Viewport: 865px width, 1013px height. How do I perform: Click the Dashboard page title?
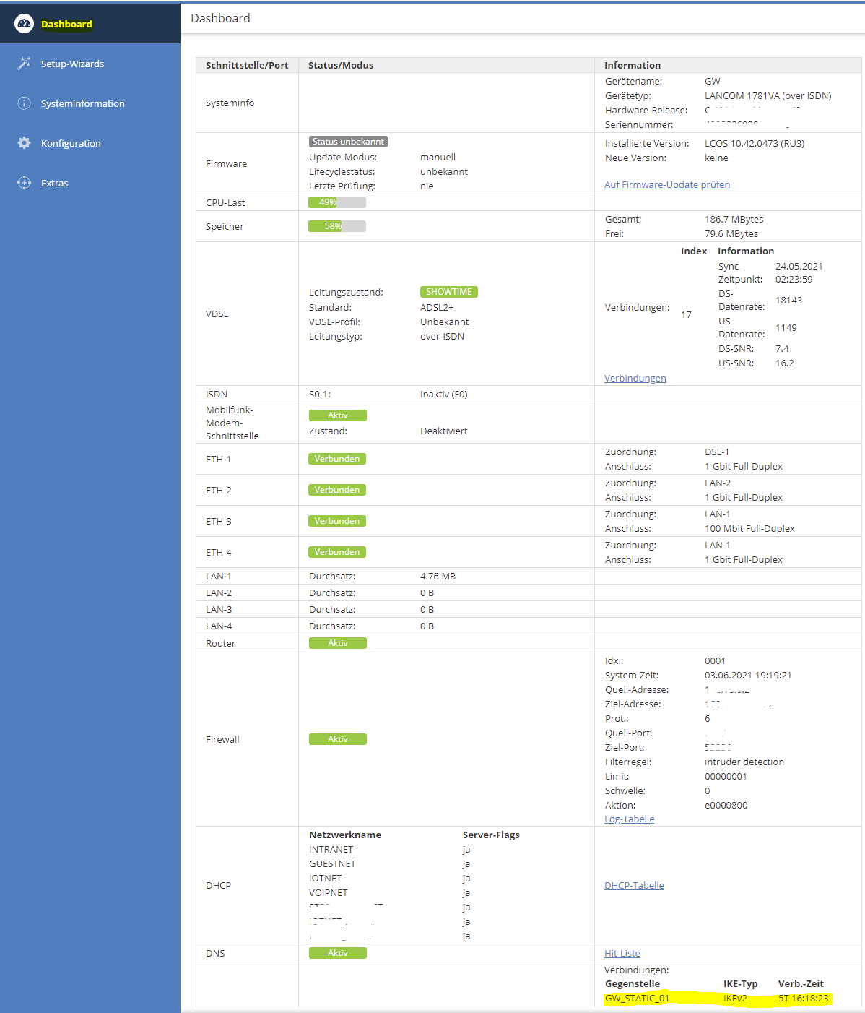(220, 18)
